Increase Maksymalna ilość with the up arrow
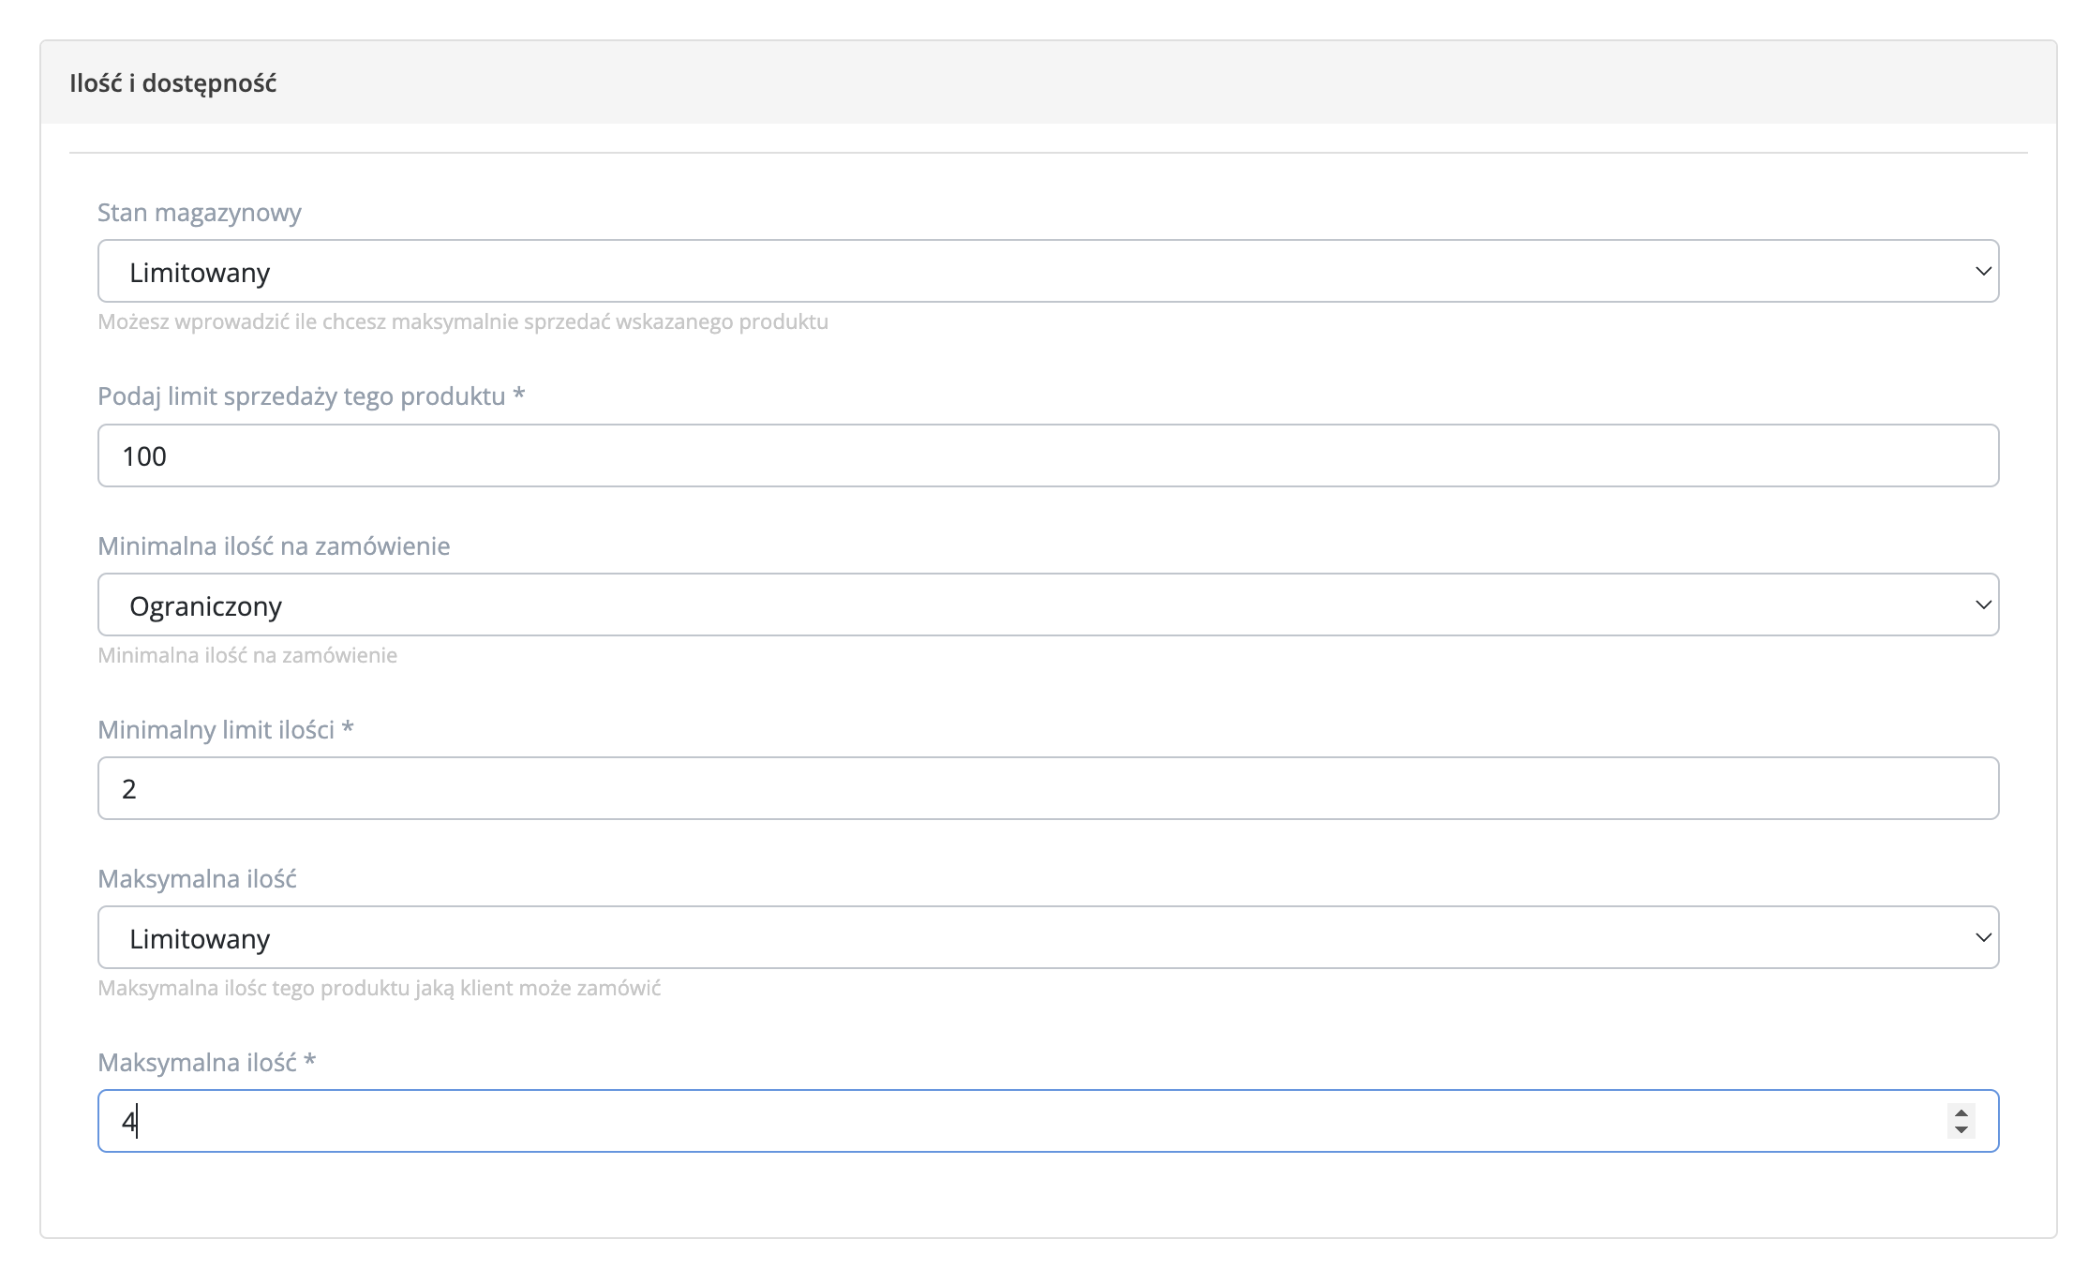Viewport: 2088px width, 1269px height. point(1961,1113)
